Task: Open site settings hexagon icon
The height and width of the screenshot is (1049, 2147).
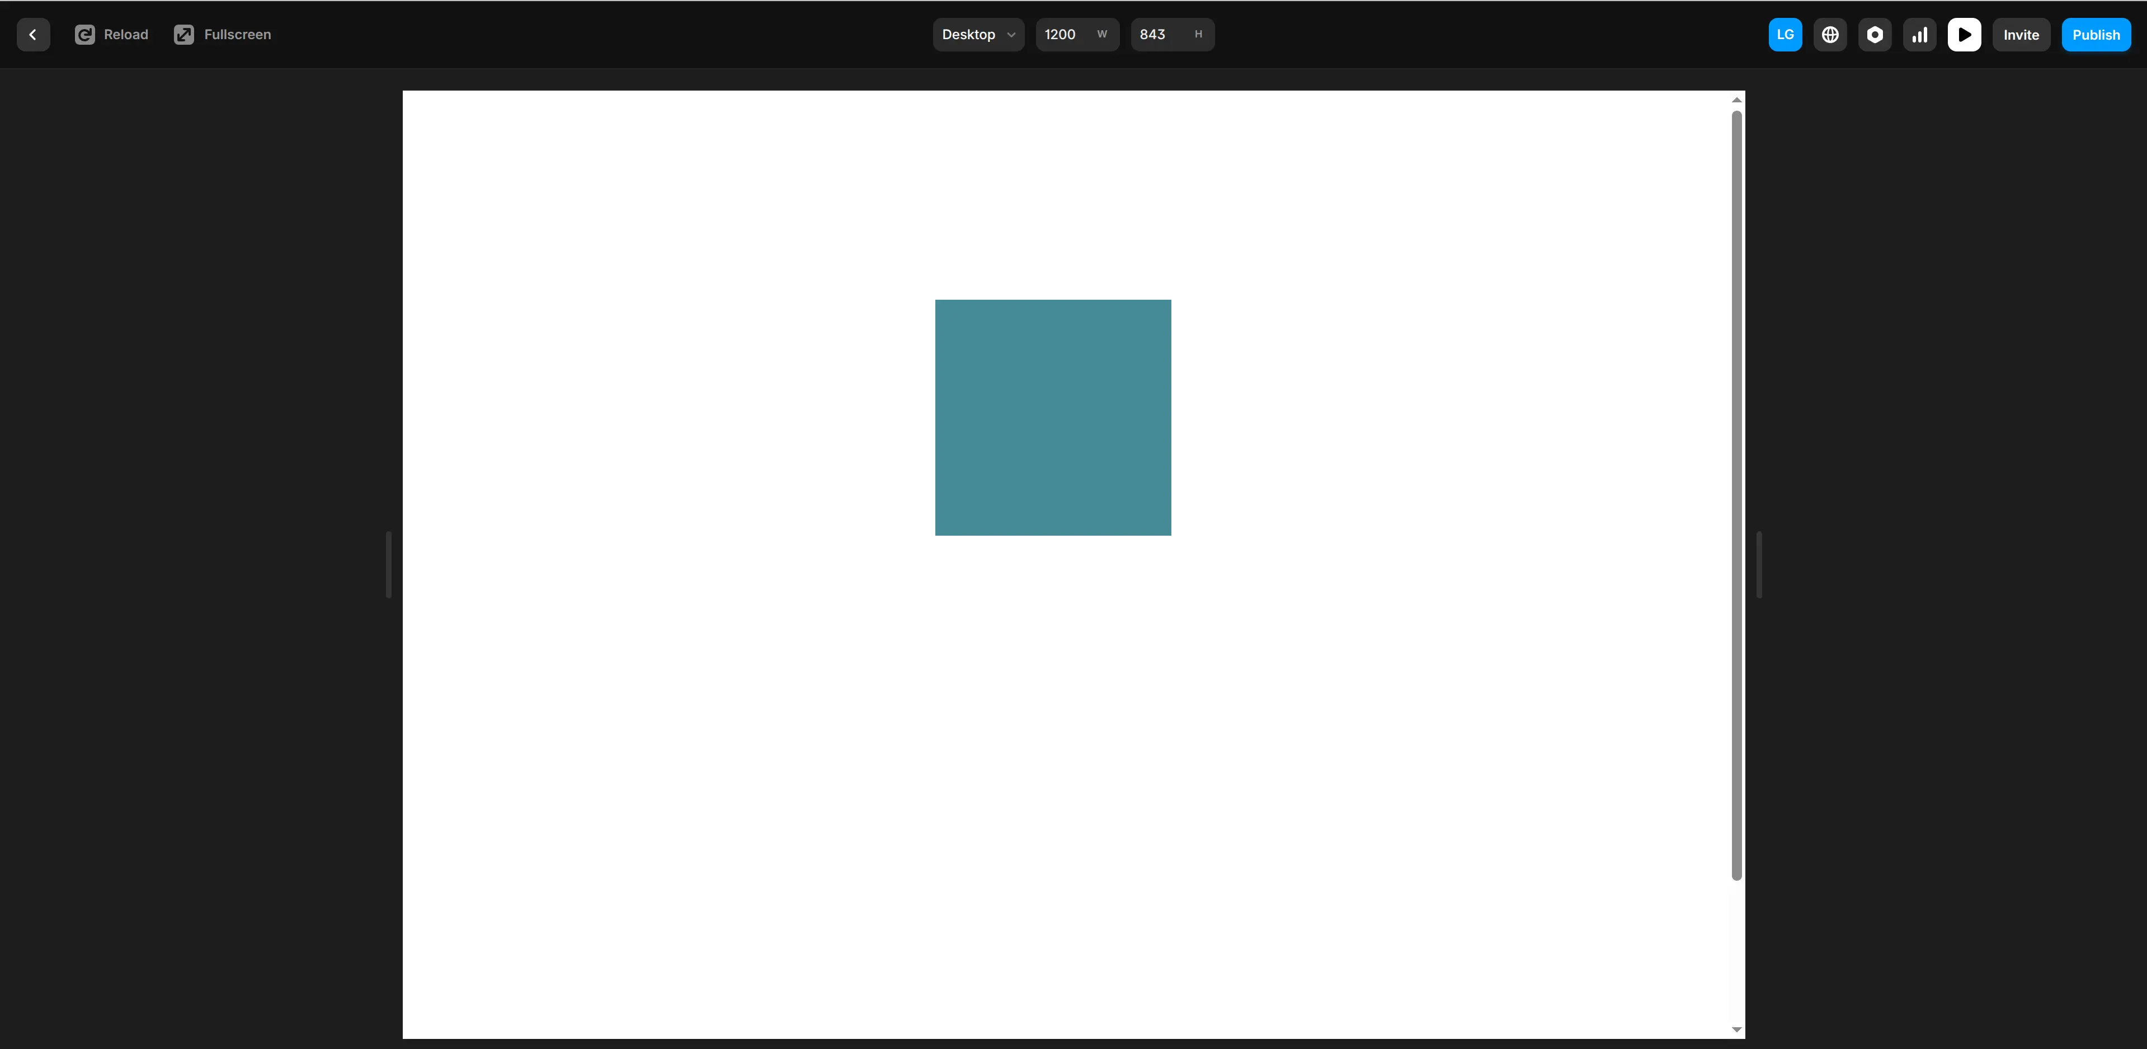Action: pos(1875,34)
